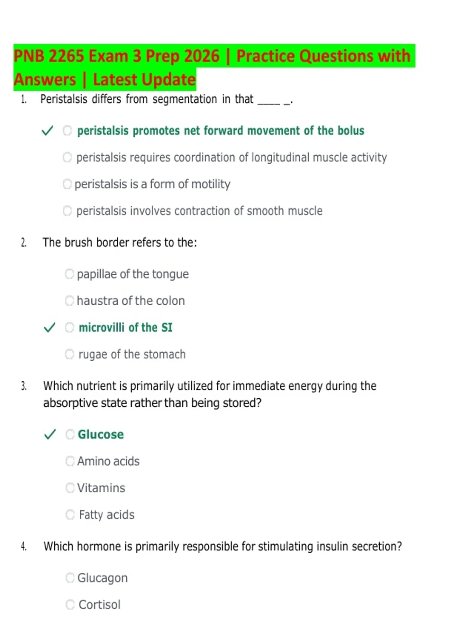Screen dimensions: 453x642
Task: Select the Vitamins radio option
Action: tap(70, 488)
